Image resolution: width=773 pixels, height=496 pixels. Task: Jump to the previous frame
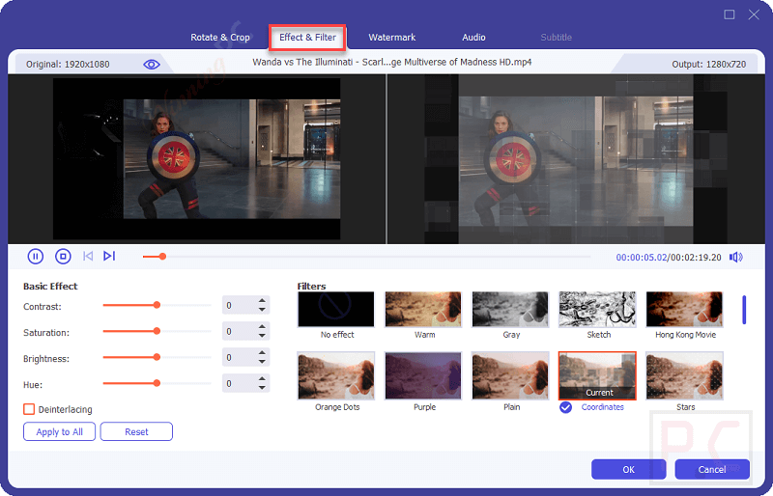pyautogui.click(x=88, y=256)
